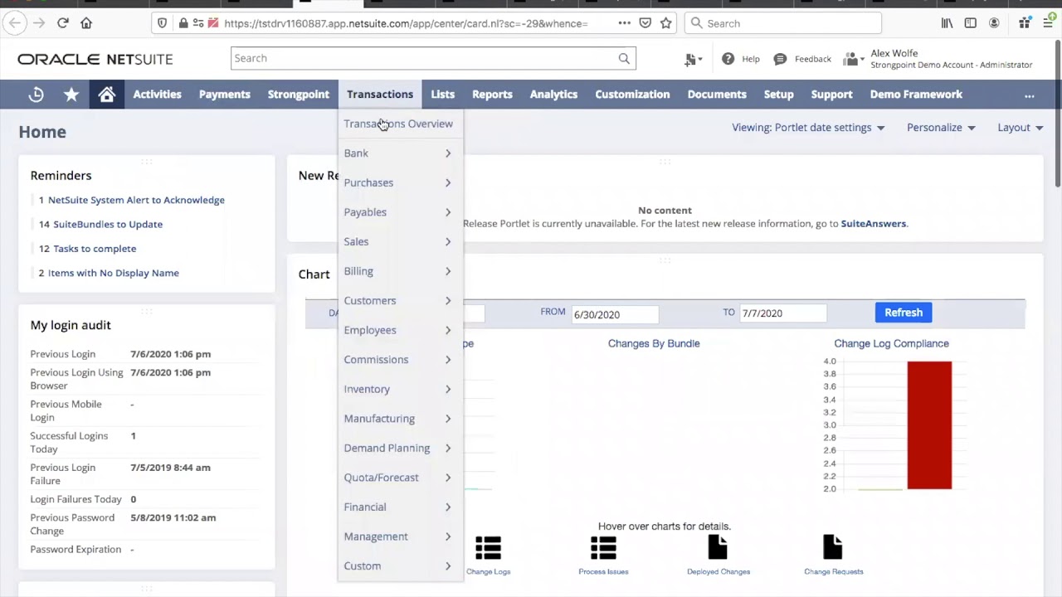The height and width of the screenshot is (597, 1062).
Task: Bookmark the page with the star icon
Action: (665, 23)
